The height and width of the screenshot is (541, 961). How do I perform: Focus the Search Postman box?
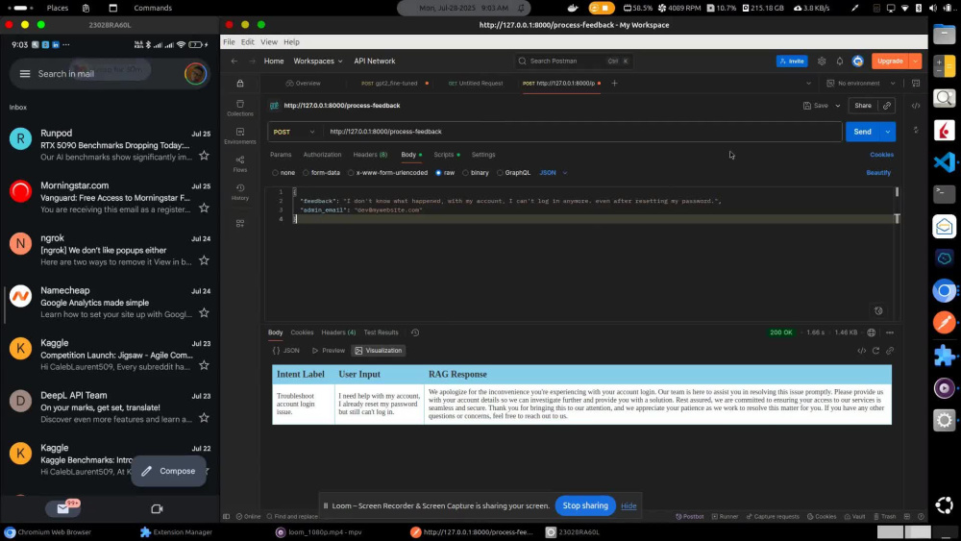pos(575,61)
